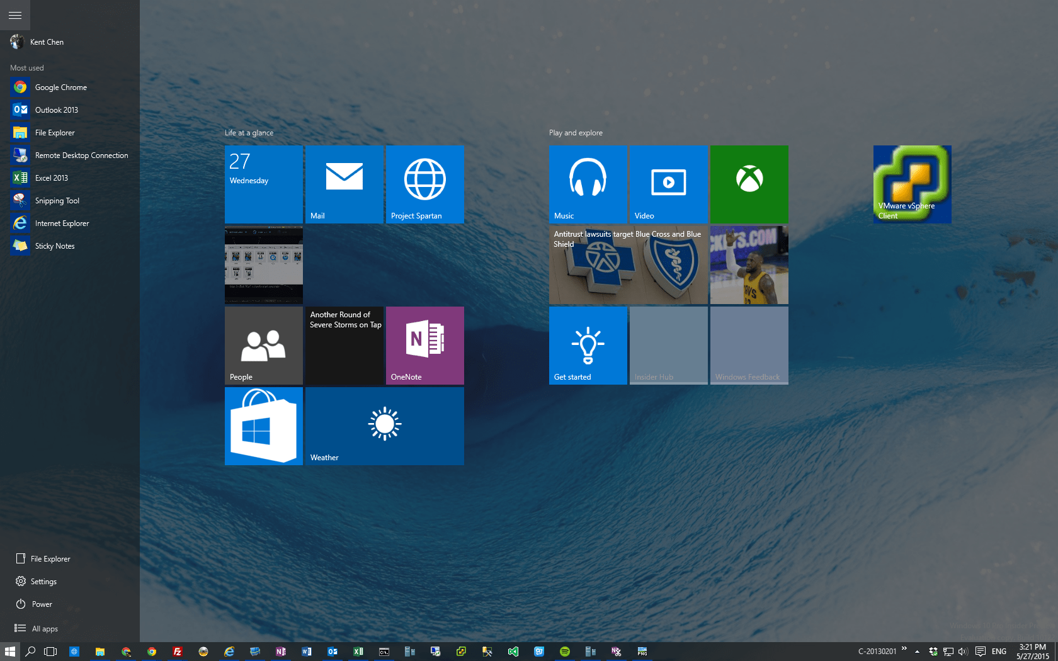
Task: Open PNG file taskbar icon
Action: [642, 652]
